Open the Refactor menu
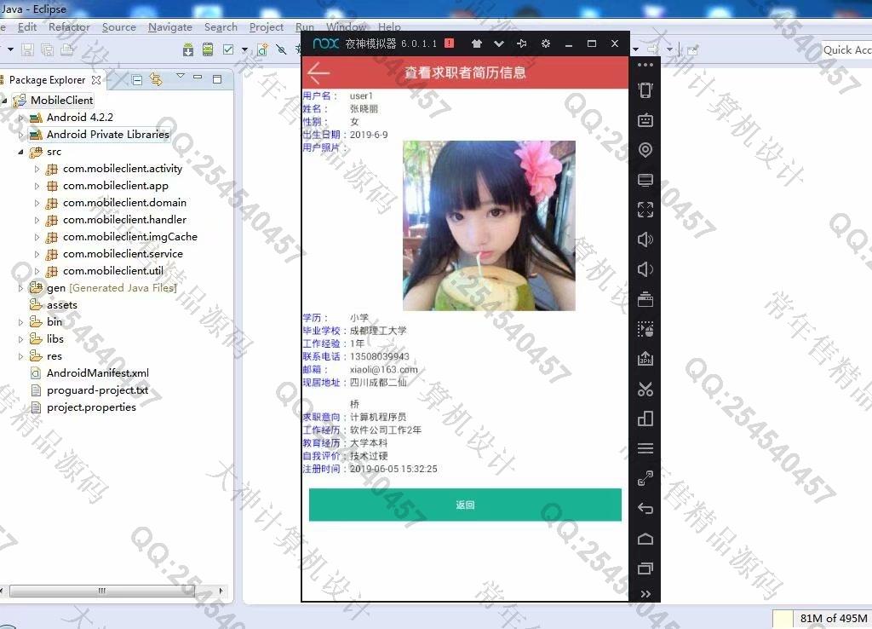 pyautogui.click(x=69, y=26)
